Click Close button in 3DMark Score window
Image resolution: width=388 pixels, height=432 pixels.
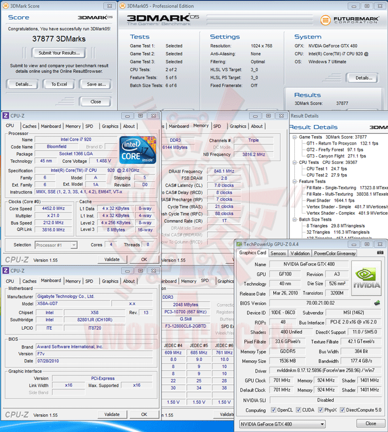95,102
